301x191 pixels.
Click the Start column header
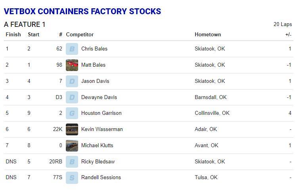click(33, 35)
